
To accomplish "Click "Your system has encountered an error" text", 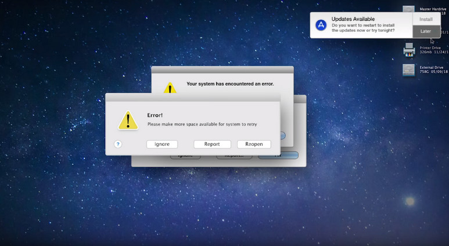I will [230, 84].
